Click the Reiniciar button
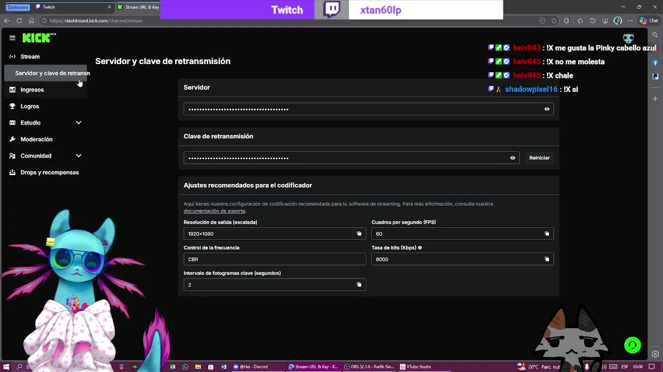 point(539,158)
